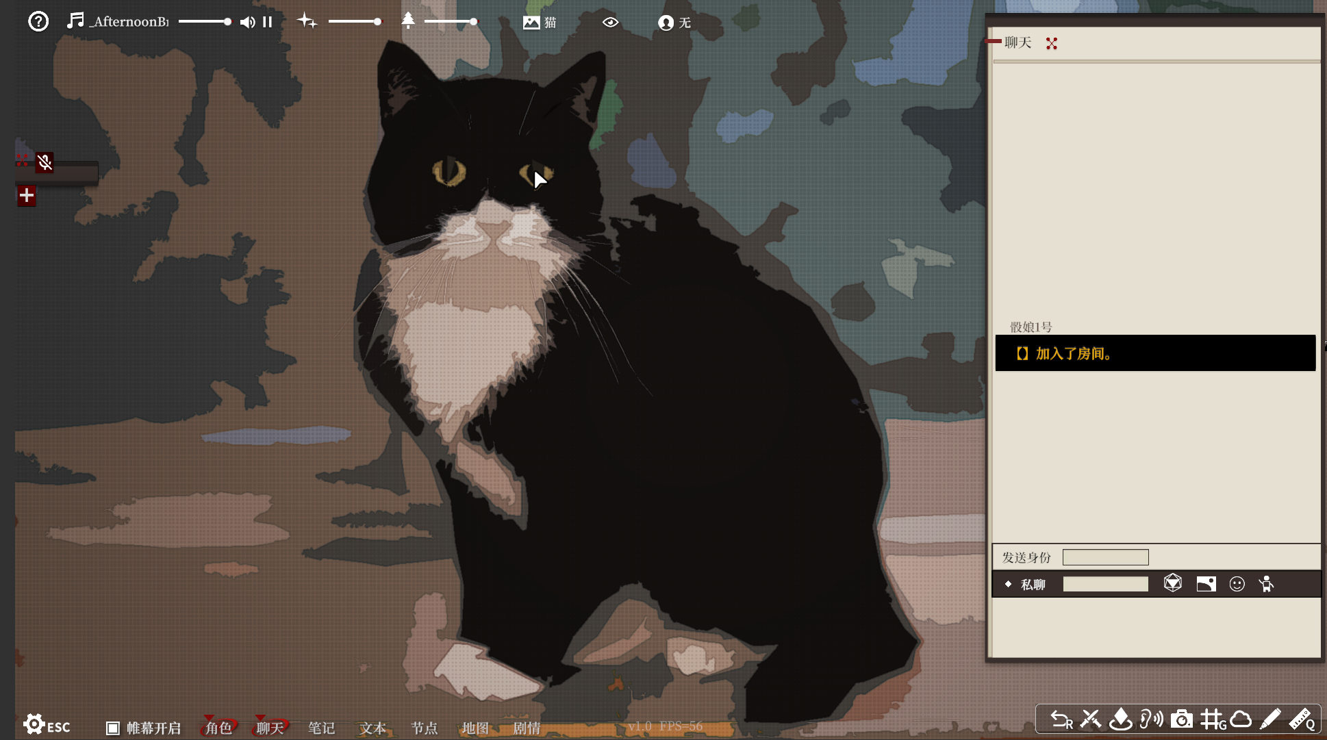Open the camera screenshot tool
Viewport: 1327px width, 740px height.
click(1181, 719)
